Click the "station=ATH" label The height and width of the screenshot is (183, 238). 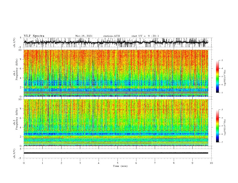[x=111, y=36]
